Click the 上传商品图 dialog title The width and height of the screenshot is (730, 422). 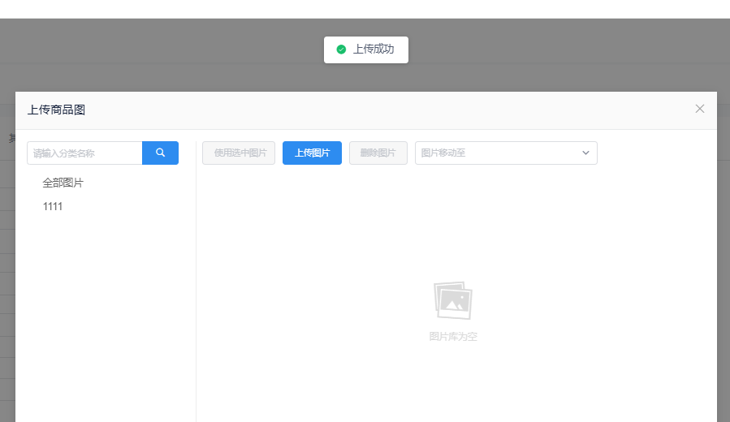tap(56, 110)
